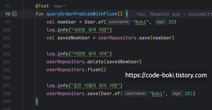This screenshot has width=212, height=110.
Task: Click userRepository on line 101
Action: click(117, 38)
